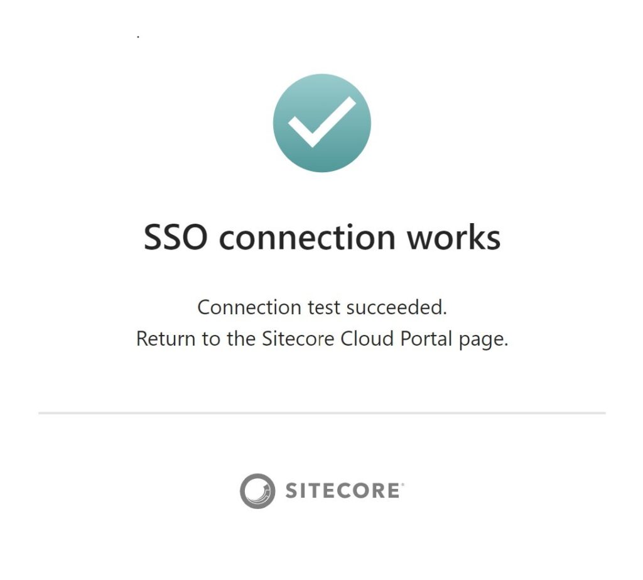Image resolution: width=643 pixels, height=580 pixels.
Task: Click the small dot near top-left
Action: click(138, 37)
